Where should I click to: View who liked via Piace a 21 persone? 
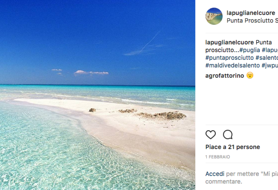click(232, 147)
